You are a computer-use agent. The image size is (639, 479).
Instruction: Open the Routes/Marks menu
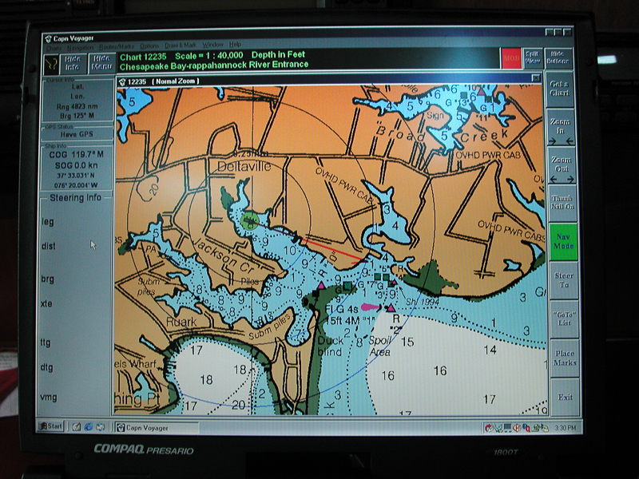[117, 46]
